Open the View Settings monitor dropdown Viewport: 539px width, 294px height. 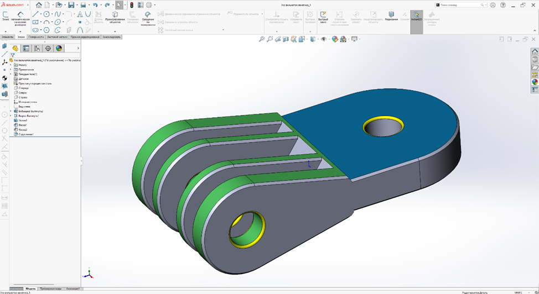point(359,39)
